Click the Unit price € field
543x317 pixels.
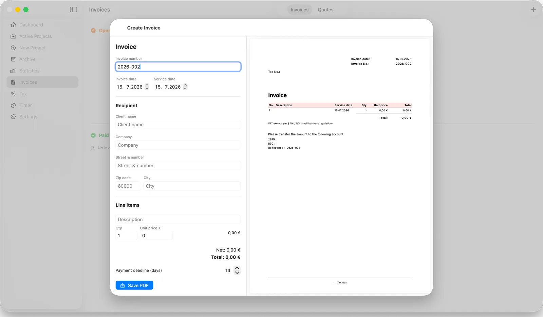pyautogui.click(x=156, y=236)
